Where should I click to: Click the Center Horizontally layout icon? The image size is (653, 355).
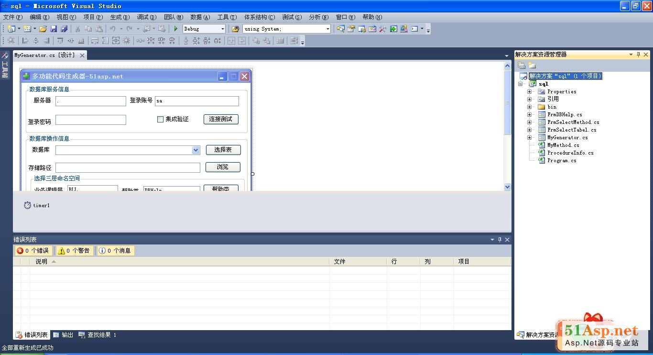(231, 41)
